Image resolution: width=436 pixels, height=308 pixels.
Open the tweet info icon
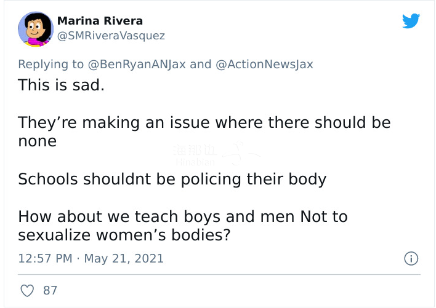click(x=411, y=259)
